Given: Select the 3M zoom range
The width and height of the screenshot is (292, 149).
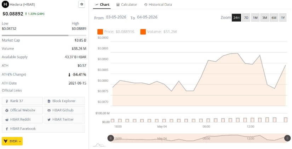Looking at the screenshot, I should 264,18.
